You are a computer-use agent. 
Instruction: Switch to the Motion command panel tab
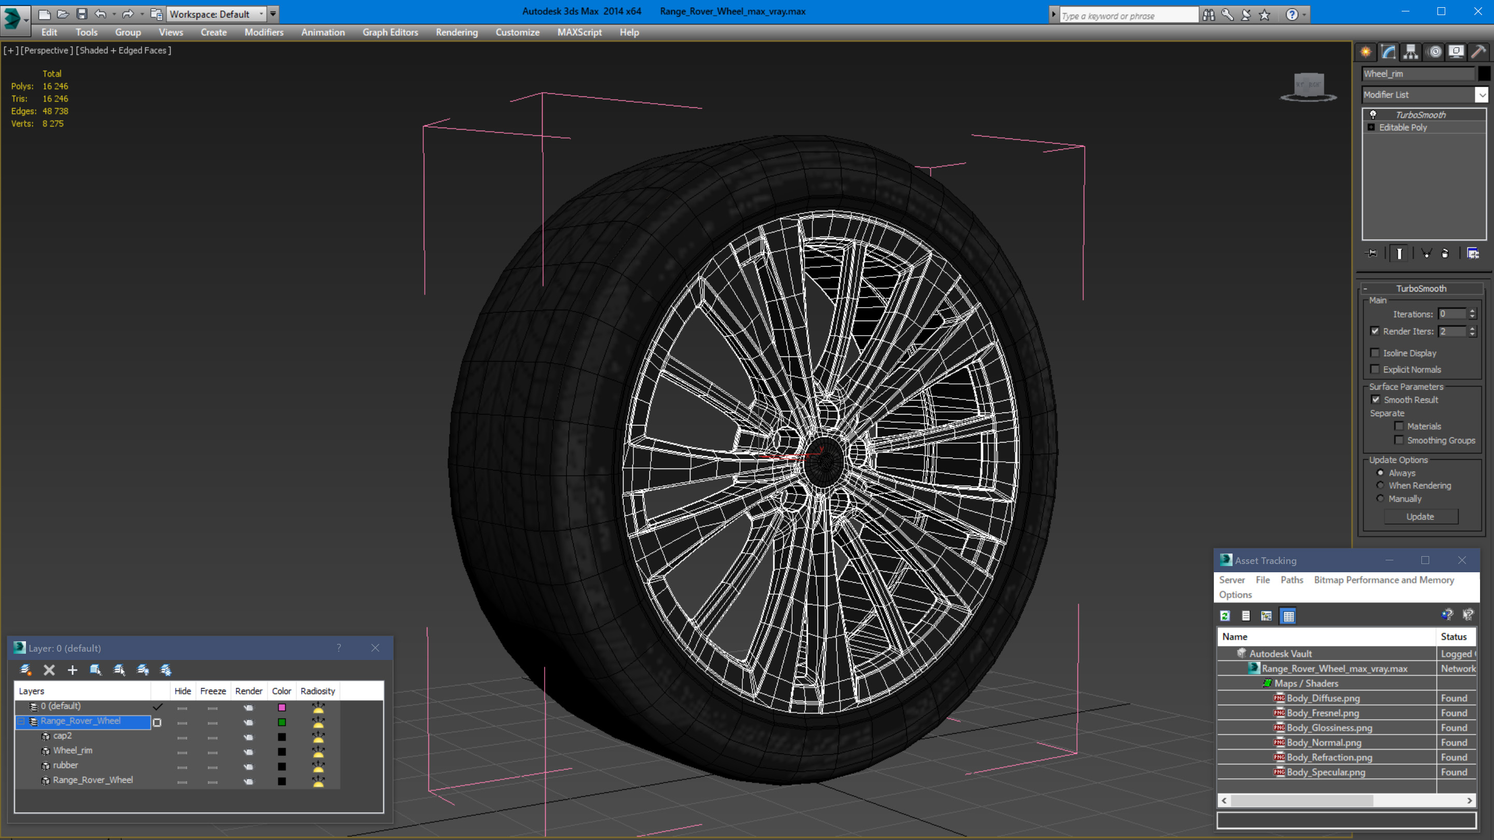point(1434,52)
